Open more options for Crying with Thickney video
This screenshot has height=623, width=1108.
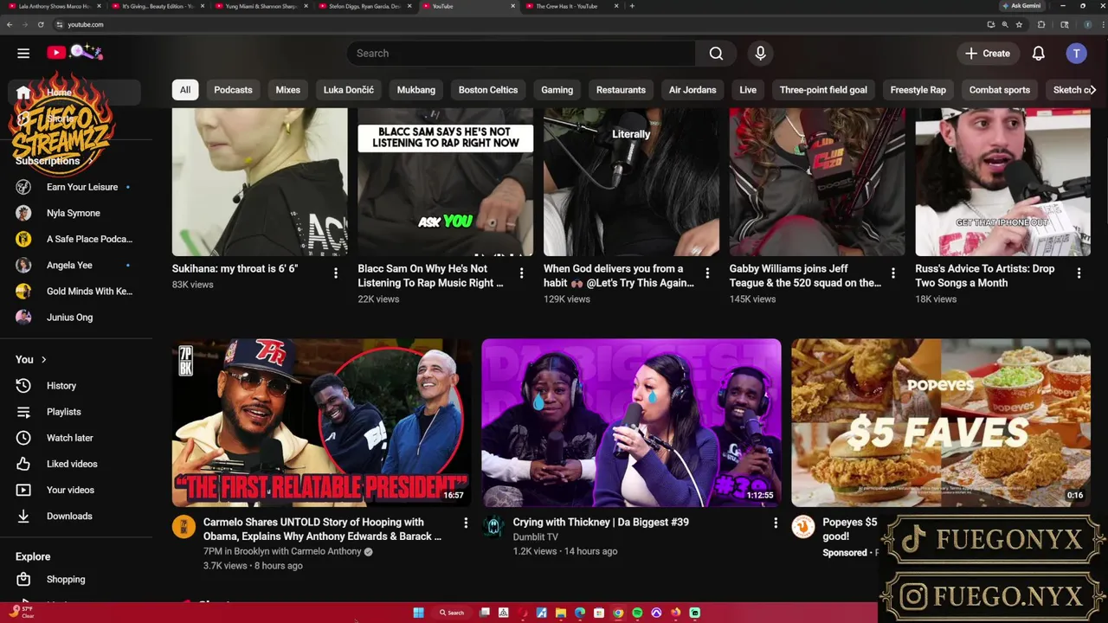point(776,523)
